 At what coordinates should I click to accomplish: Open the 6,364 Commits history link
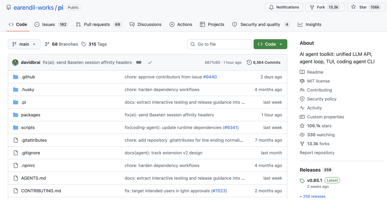[x=264, y=63]
